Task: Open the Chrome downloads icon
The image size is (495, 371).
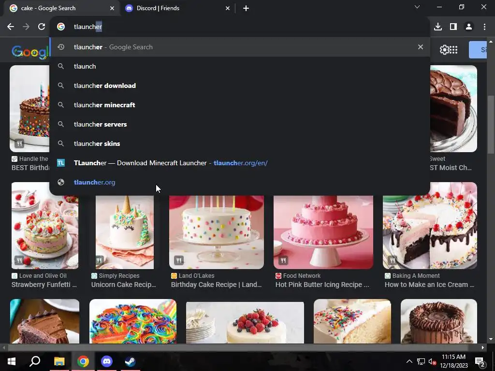Action: pos(438,27)
